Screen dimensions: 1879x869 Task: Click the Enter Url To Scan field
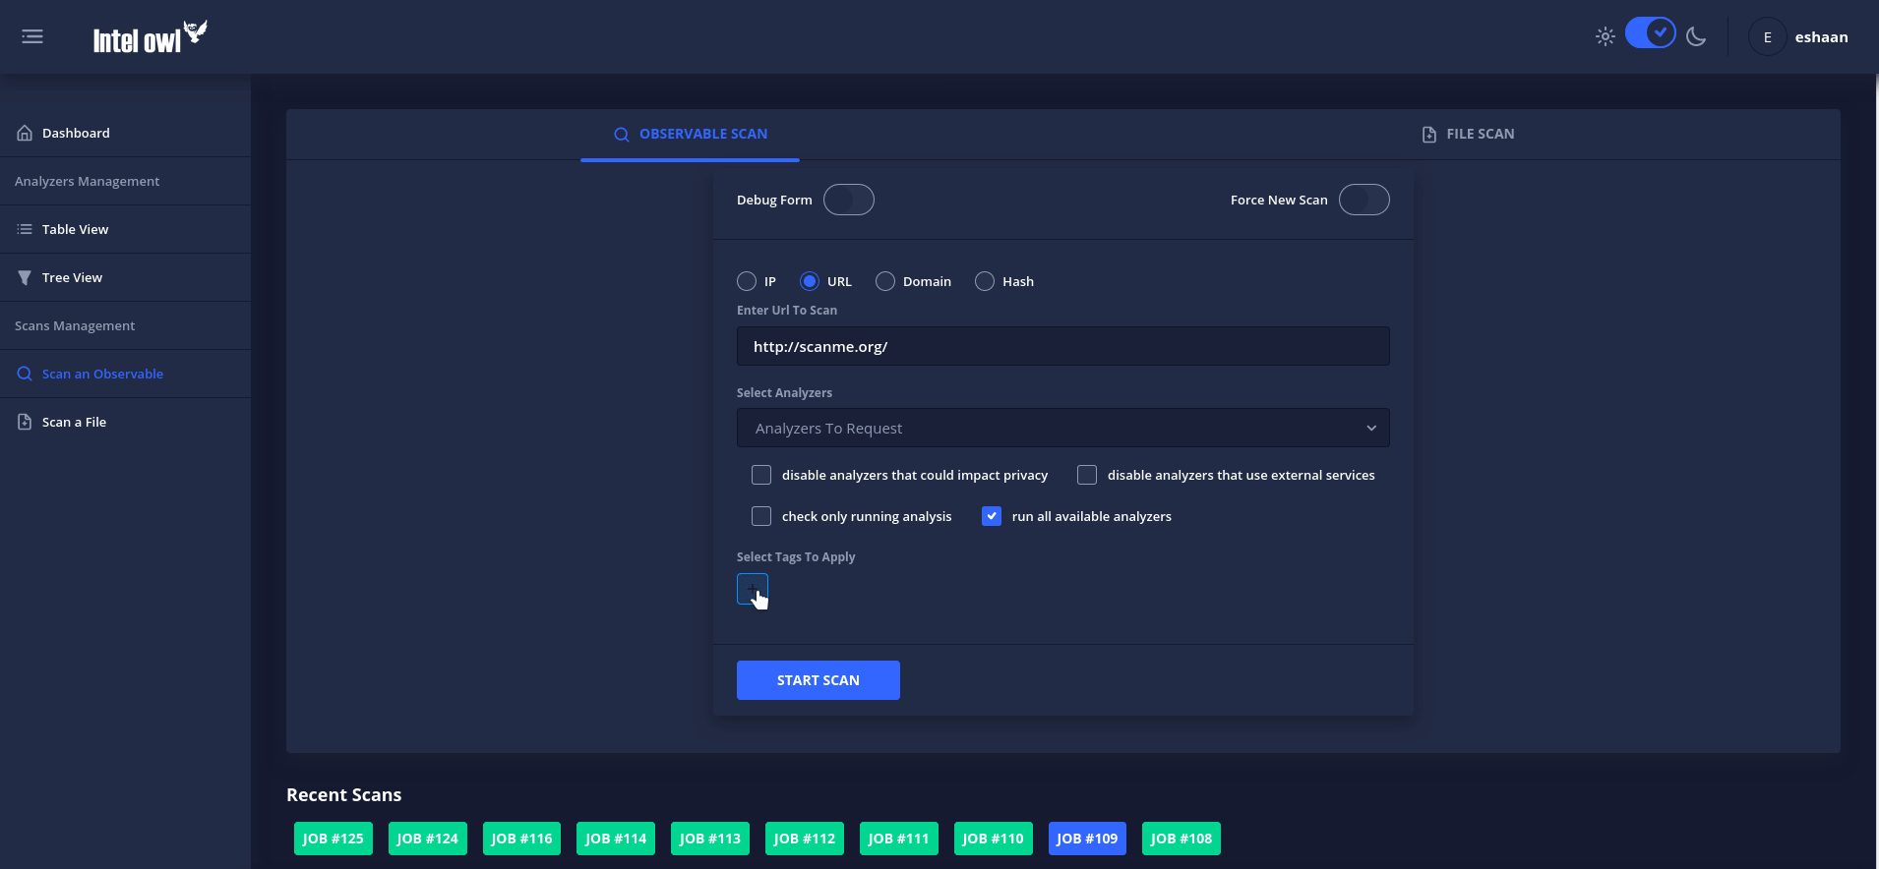point(1062,347)
